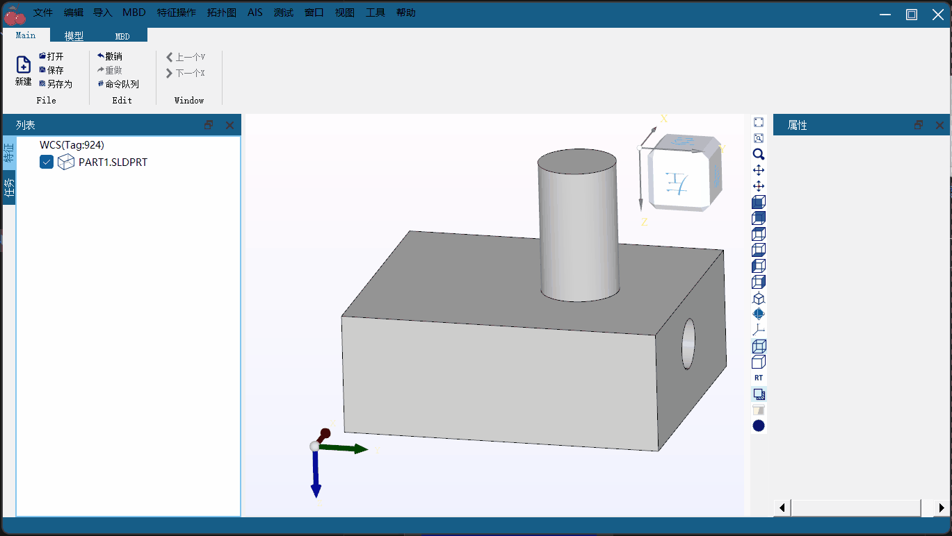952x536 pixels.
Task: Click 打开 to open a file
Action: tap(51, 56)
